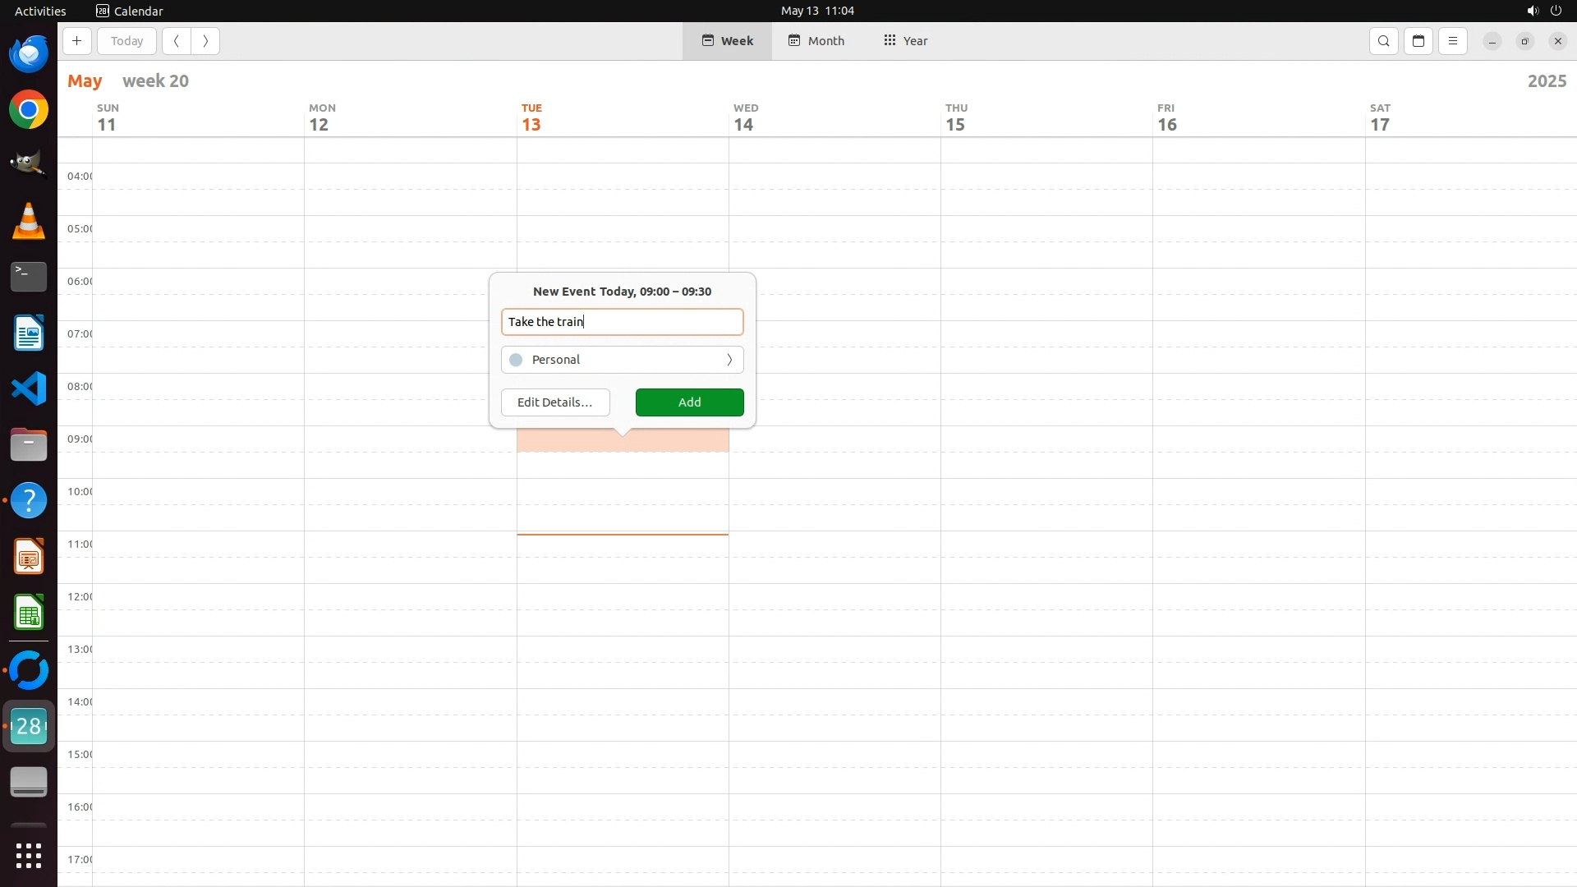
Task: Open the search icon in header
Action: tap(1384, 41)
